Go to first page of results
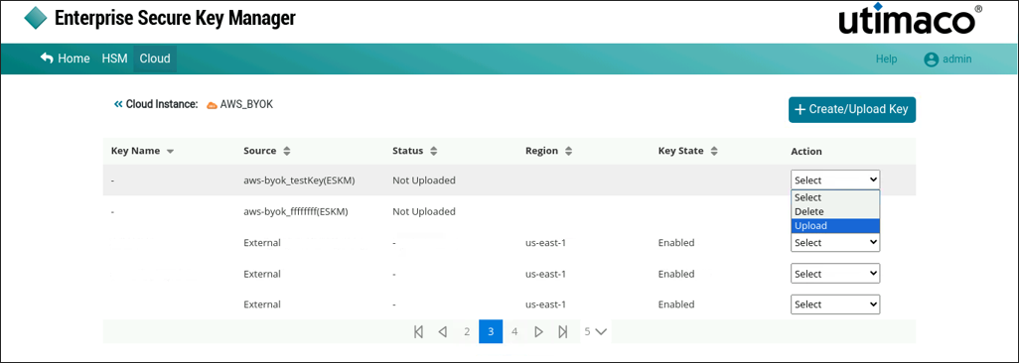 (418, 332)
